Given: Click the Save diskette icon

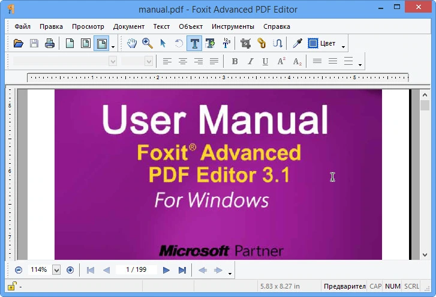Looking at the screenshot, I should (34, 43).
